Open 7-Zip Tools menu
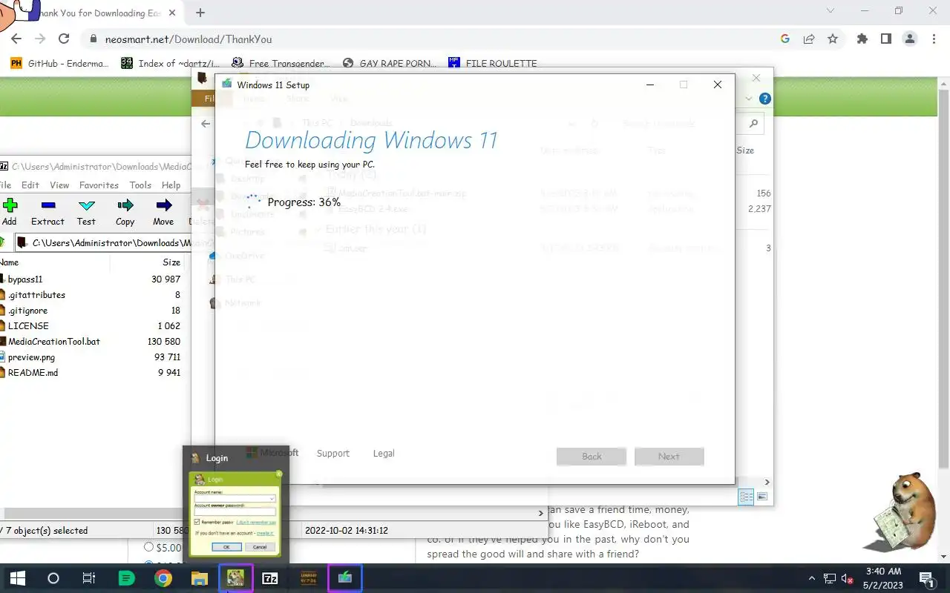The image size is (950, 593). point(140,185)
